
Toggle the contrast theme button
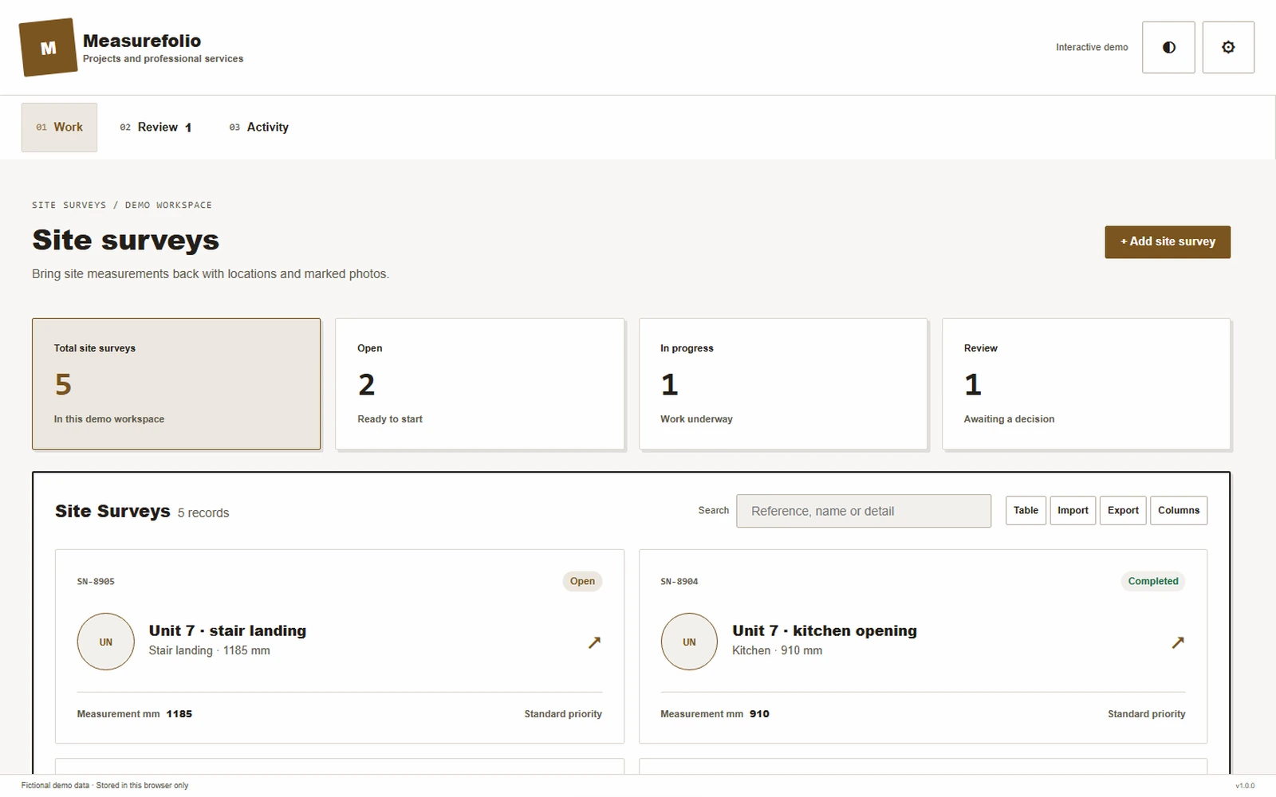1168,47
